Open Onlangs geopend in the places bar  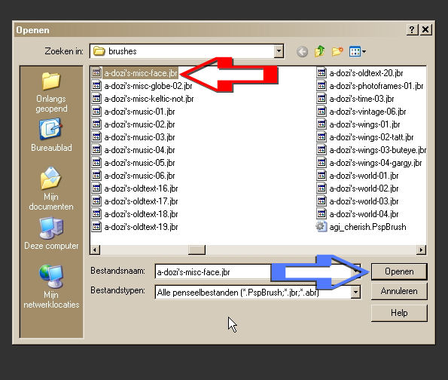51,93
